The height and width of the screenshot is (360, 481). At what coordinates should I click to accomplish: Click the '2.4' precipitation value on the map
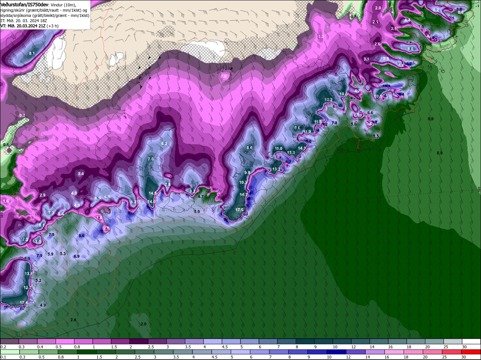click(73, 320)
